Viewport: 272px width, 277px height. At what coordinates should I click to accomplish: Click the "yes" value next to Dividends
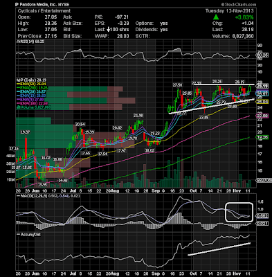click(x=164, y=30)
